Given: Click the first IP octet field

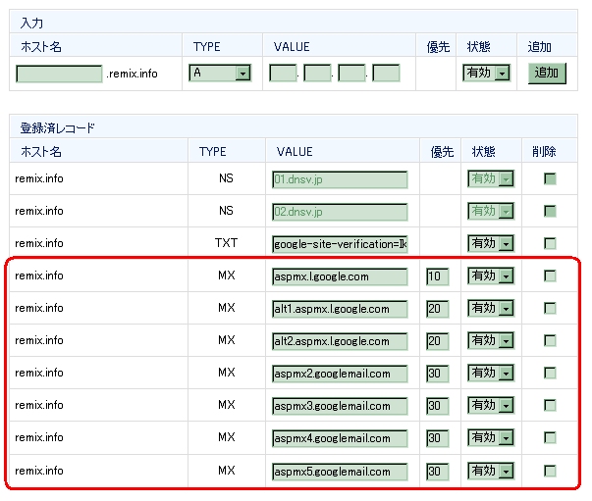Looking at the screenshot, I should (x=283, y=74).
